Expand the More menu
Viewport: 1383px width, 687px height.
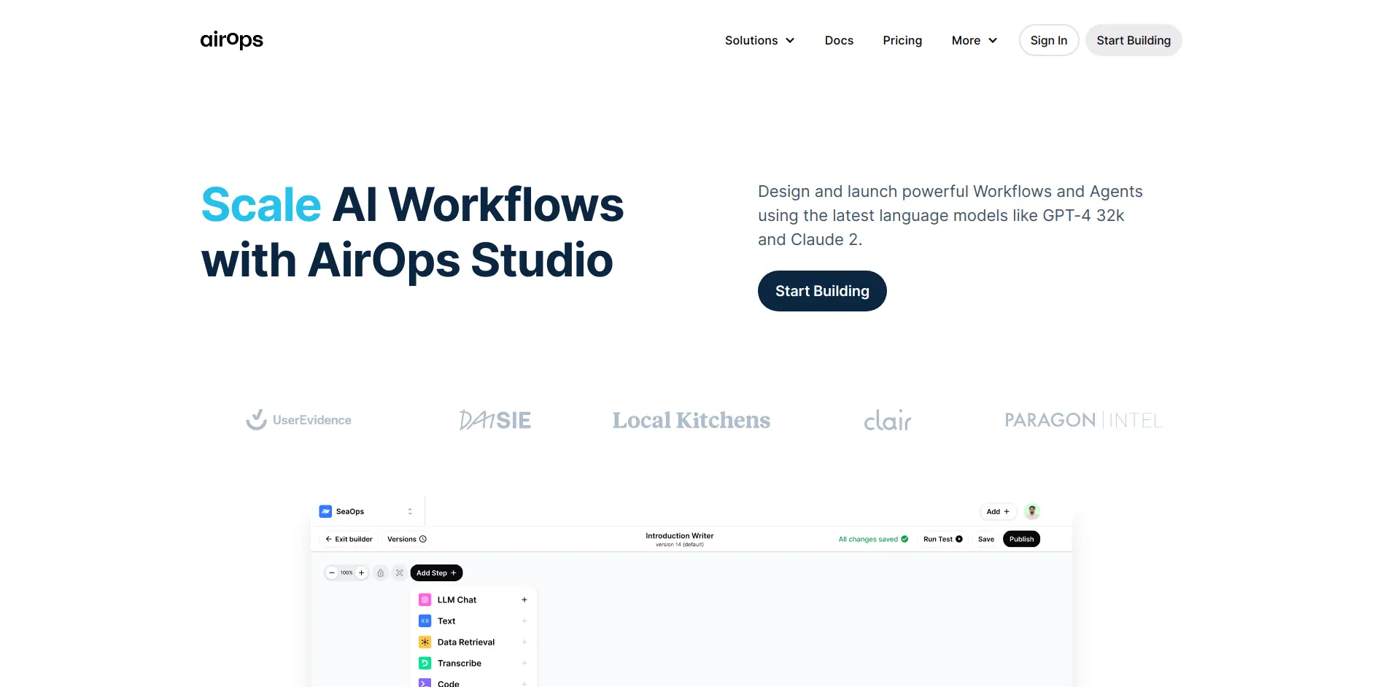973,40
